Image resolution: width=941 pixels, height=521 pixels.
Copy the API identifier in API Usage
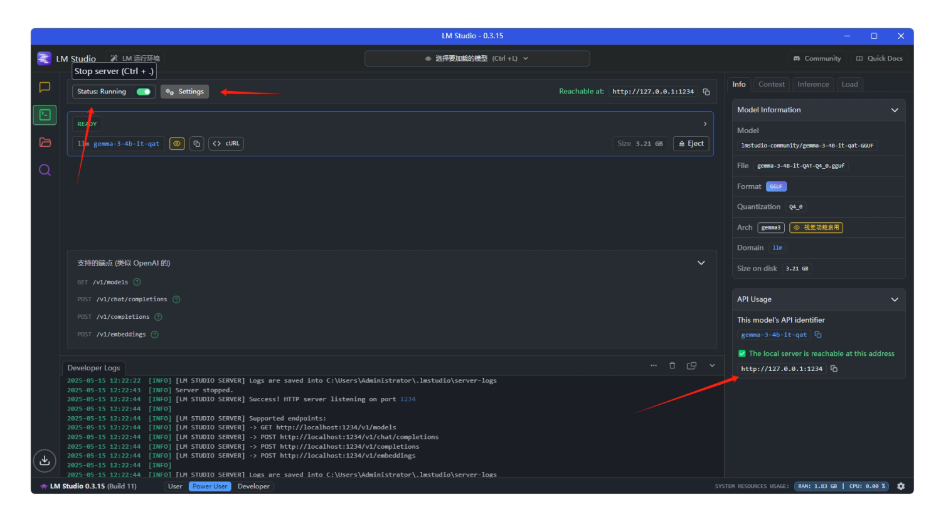pos(818,335)
